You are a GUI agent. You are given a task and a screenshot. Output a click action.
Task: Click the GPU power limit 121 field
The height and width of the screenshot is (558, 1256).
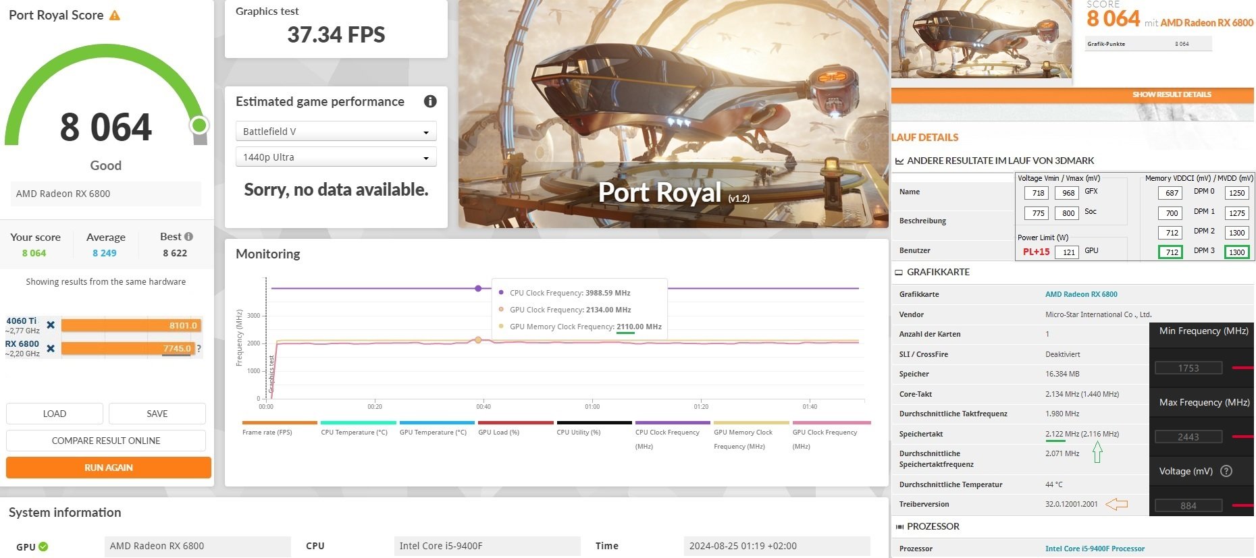pos(1068,252)
